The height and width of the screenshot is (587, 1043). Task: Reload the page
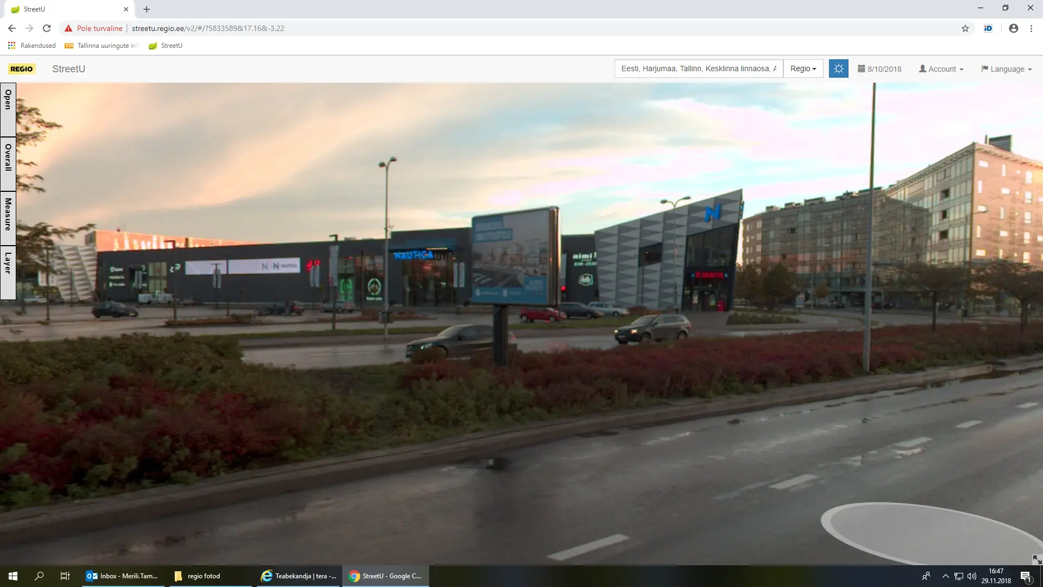pyautogui.click(x=47, y=28)
